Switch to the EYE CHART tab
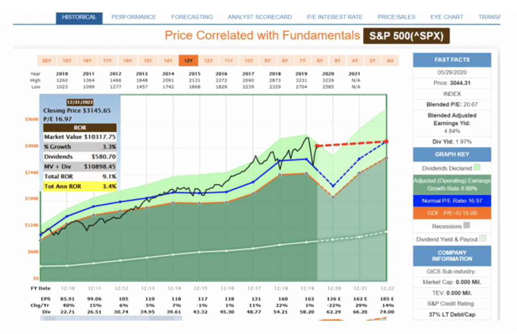 click(447, 17)
